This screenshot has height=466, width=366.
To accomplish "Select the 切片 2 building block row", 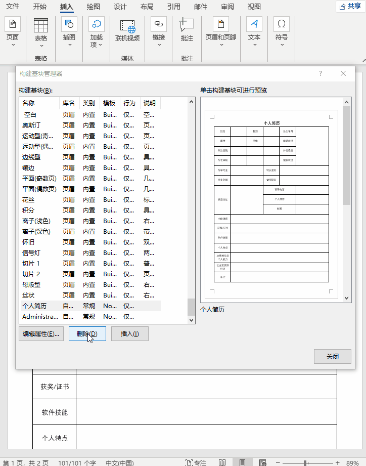I will tap(90, 274).
